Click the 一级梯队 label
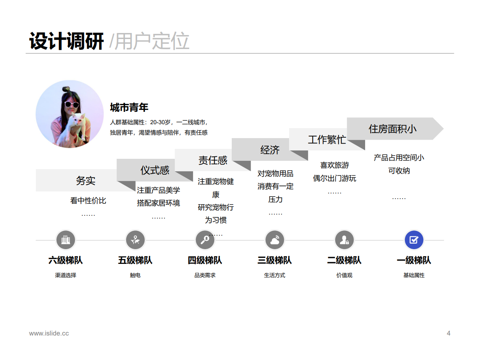The image size is (479, 359). pos(414,260)
